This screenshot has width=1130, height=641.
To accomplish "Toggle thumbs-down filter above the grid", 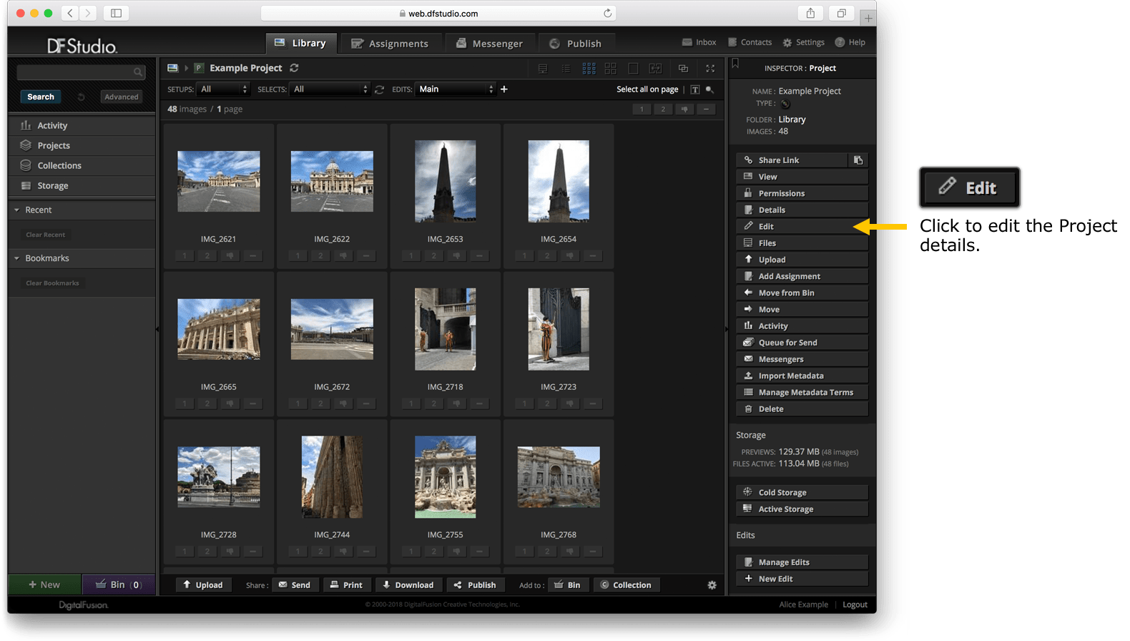I will tap(684, 109).
